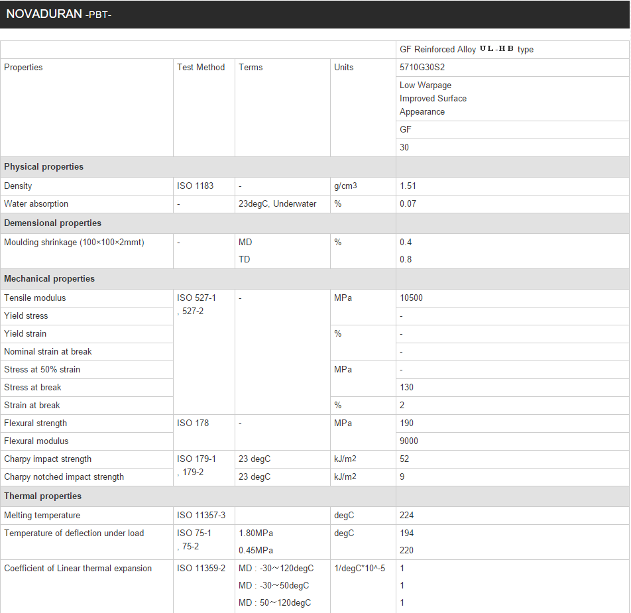Viewport: 631px width, 613px height.
Task: Click the Mechanical properties section row
Action: tap(315, 279)
